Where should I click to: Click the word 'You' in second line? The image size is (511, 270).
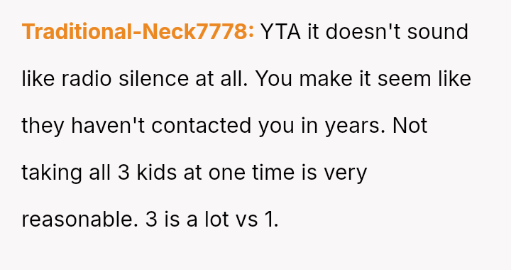pos(274,79)
